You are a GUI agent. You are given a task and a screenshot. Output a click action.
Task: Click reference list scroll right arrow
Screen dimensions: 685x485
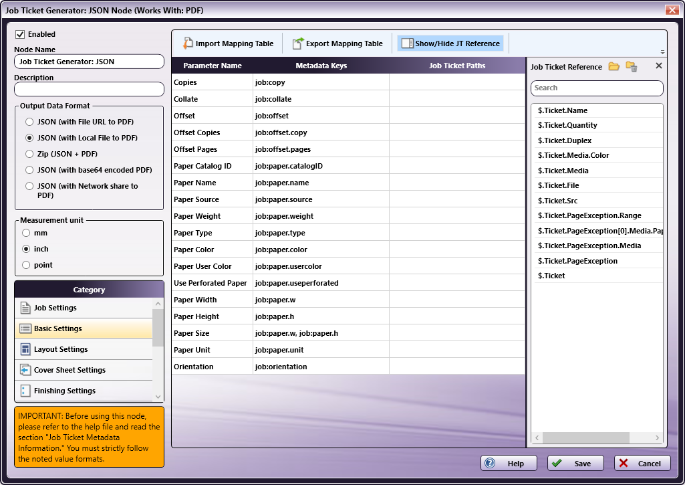pyautogui.click(x=657, y=438)
